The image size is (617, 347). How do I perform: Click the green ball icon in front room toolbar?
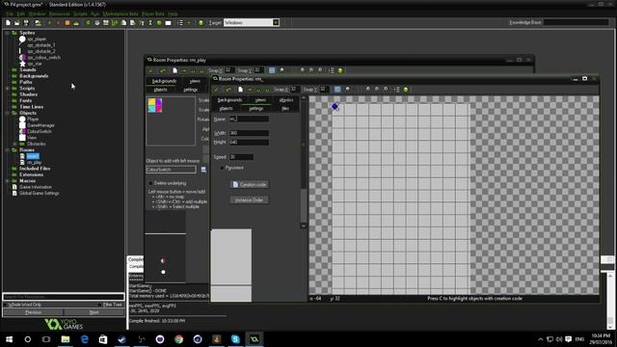pyautogui.click(x=406, y=90)
